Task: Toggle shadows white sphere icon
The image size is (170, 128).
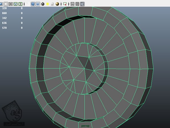Action: 52,4
